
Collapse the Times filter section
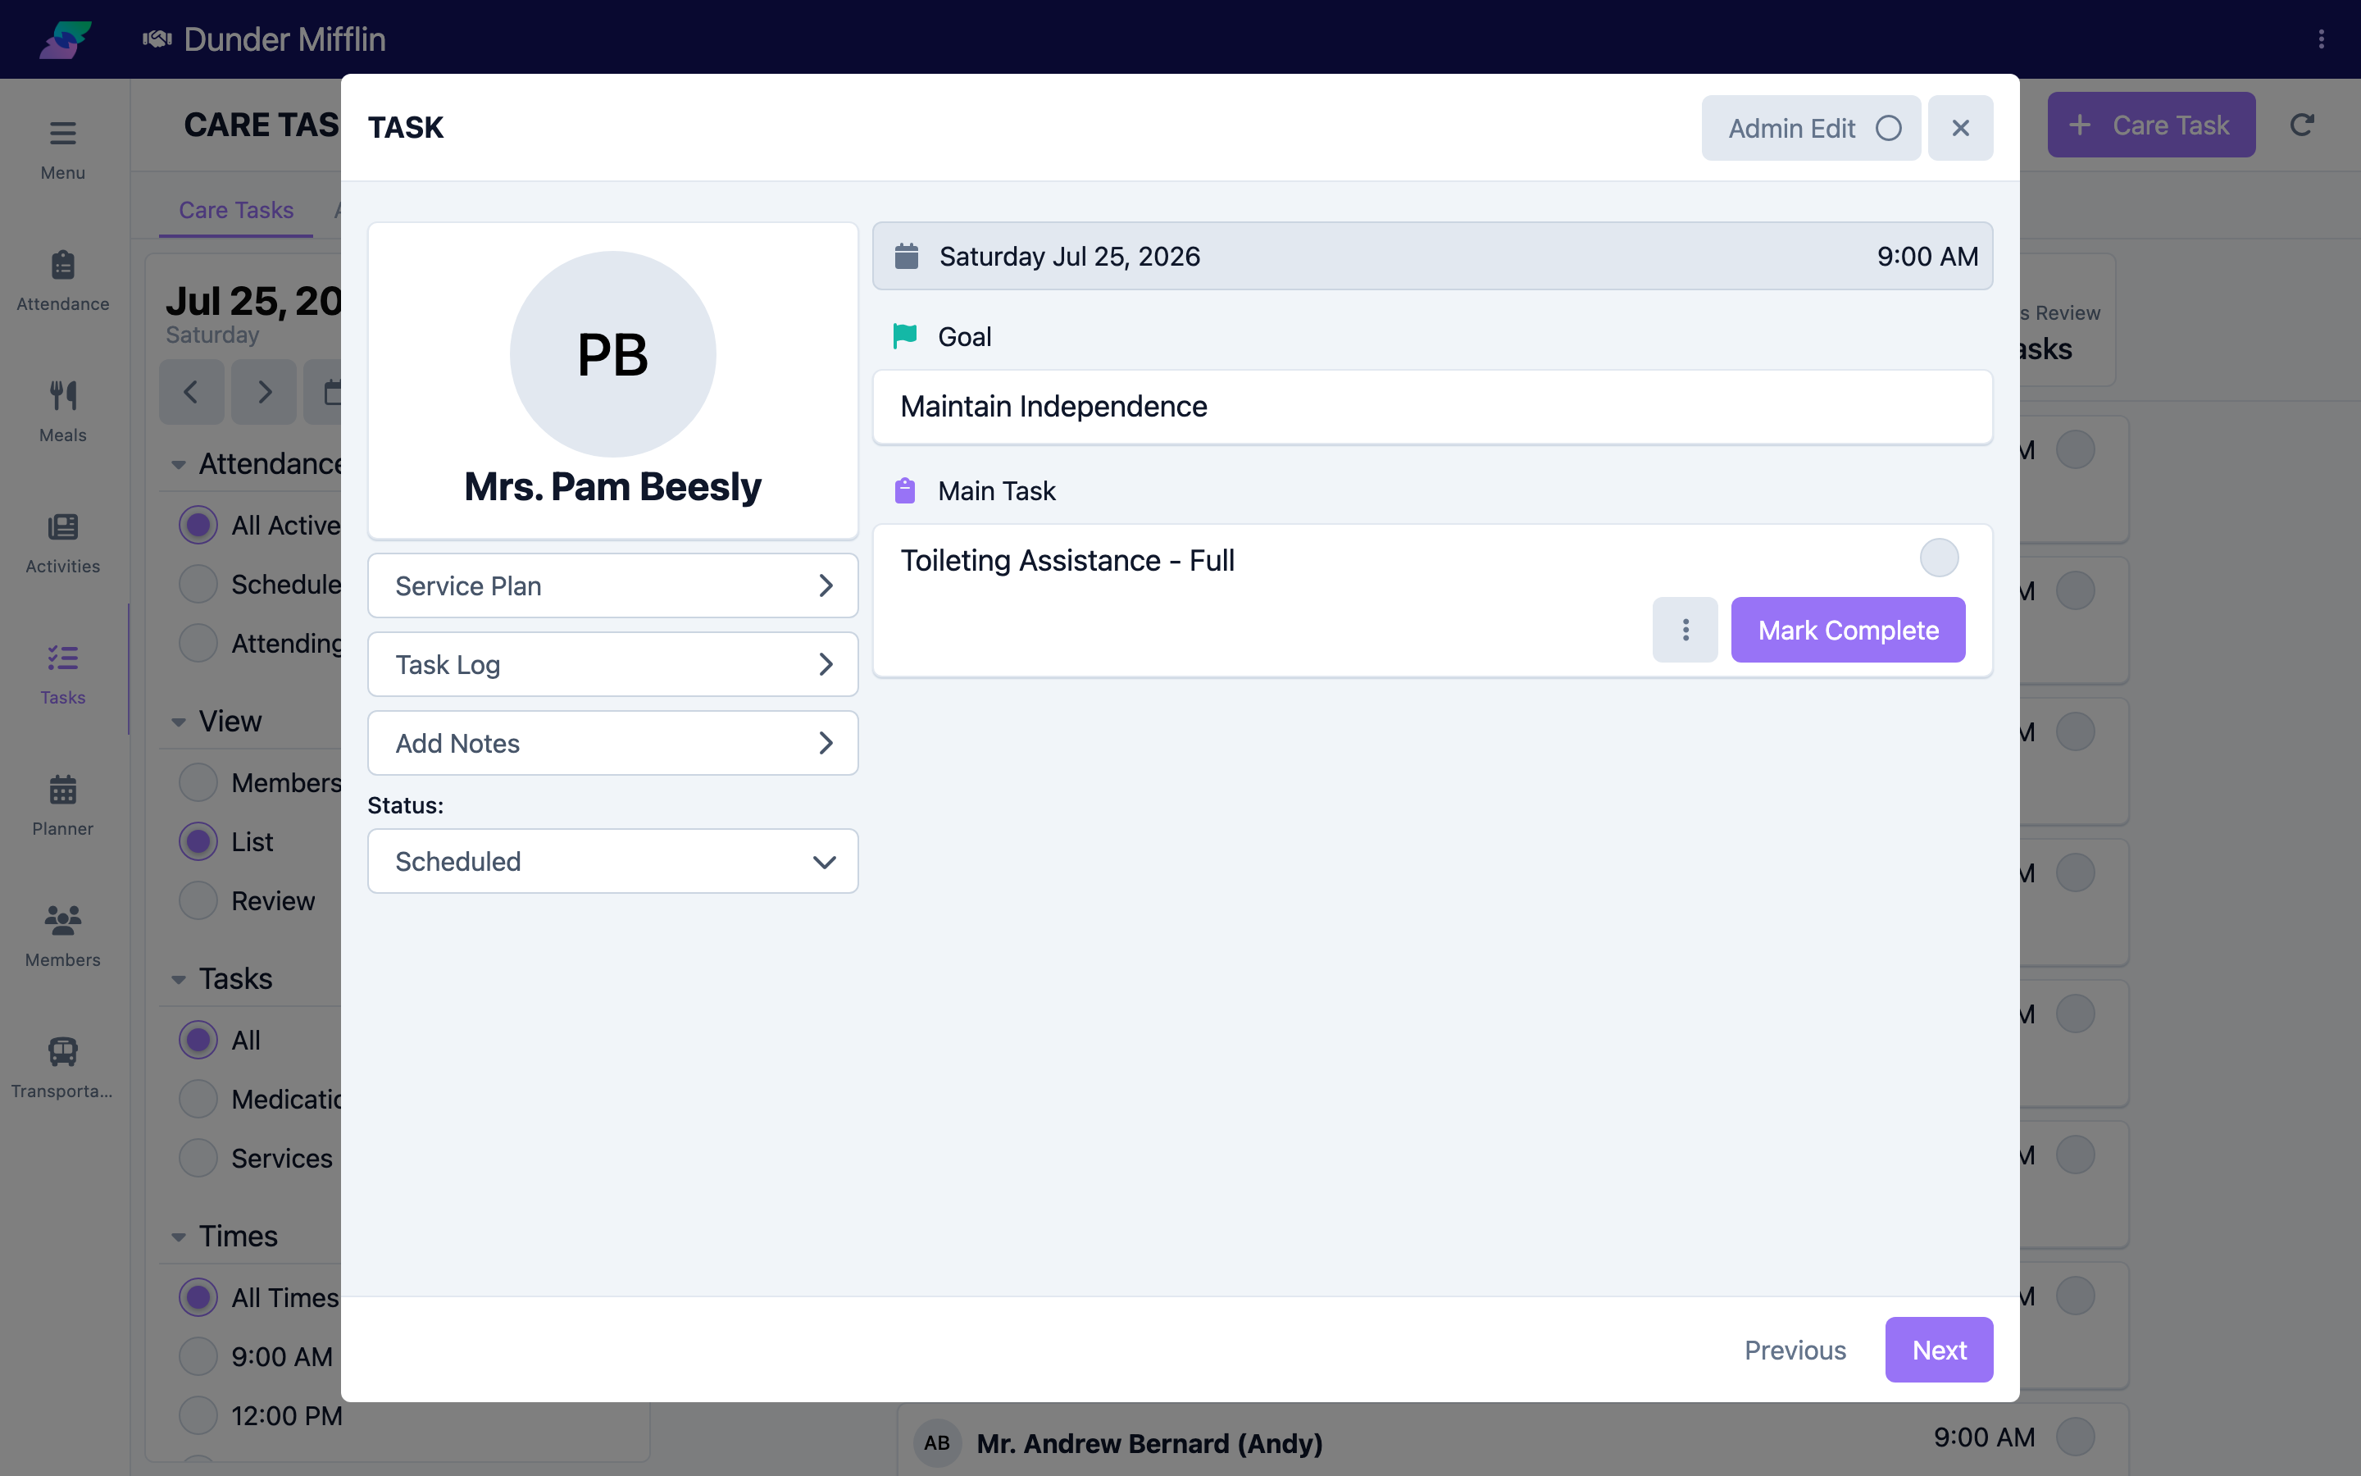179,1237
